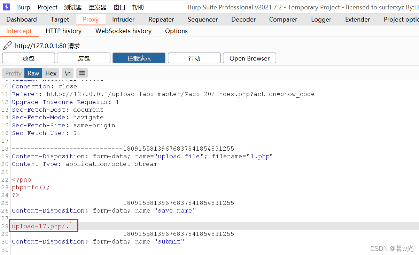419x255 pixels.
Task: Switch to the Dashboard tab
Action: [x=22, y=19]
